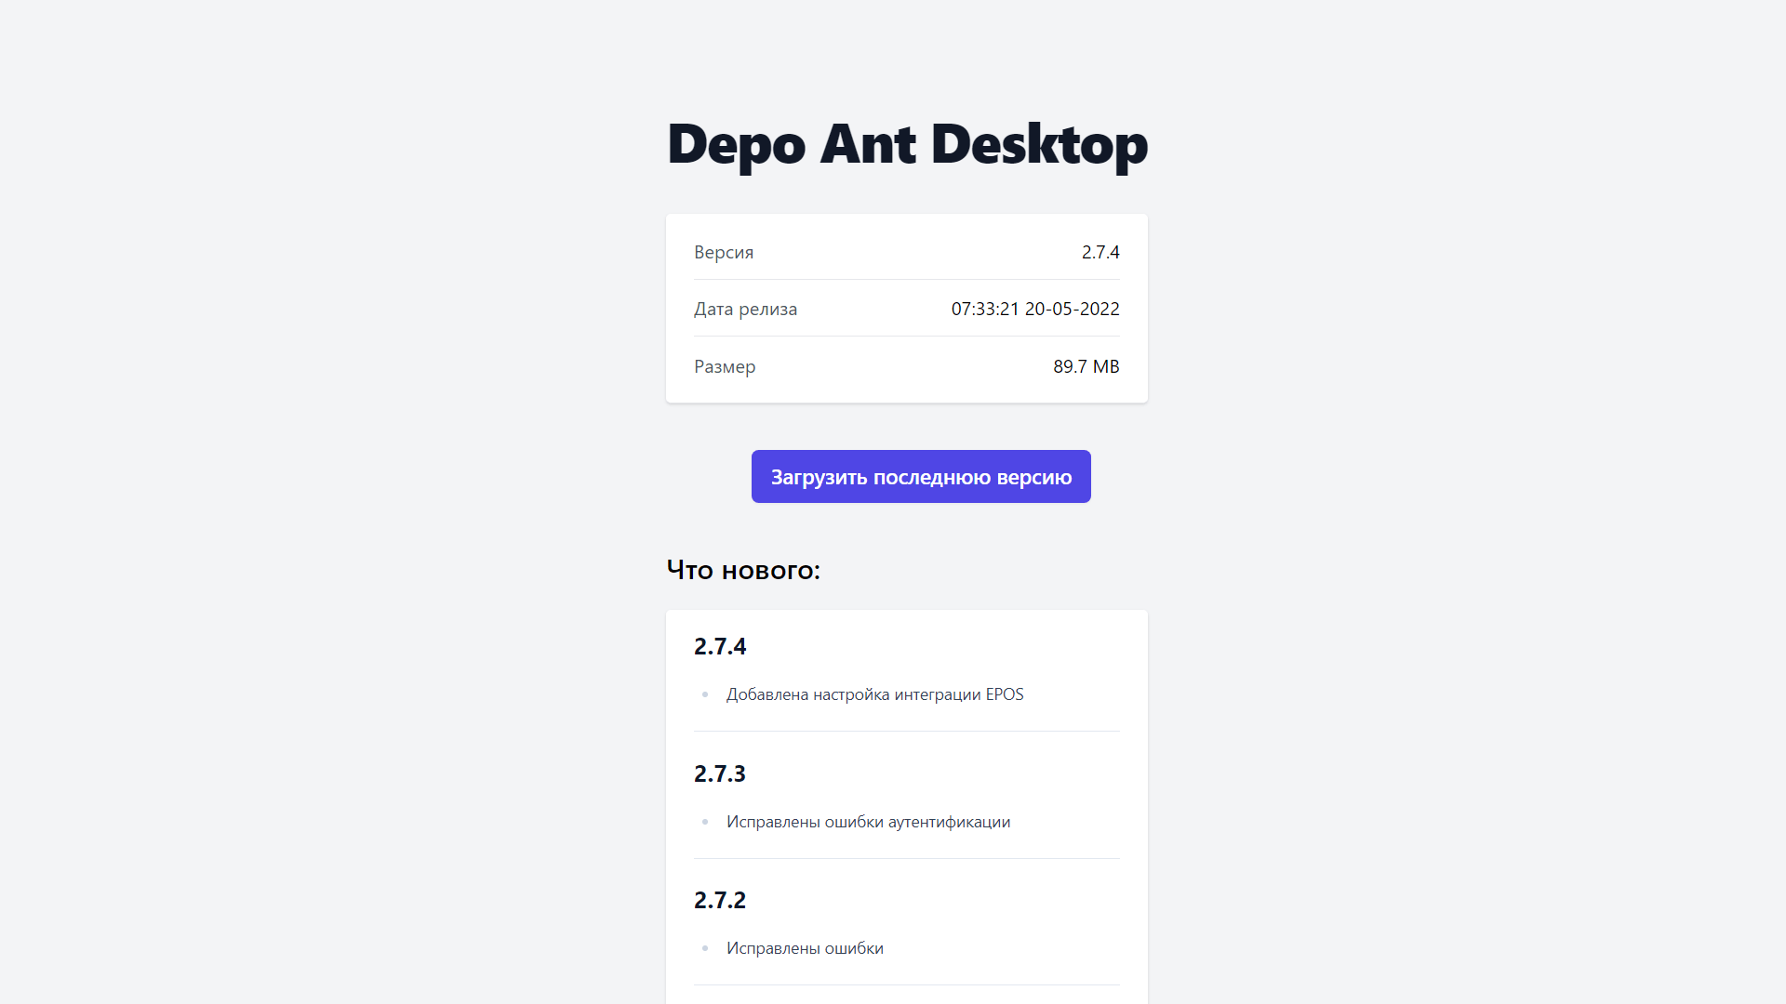Viewport: 1786px width, 1004px height.
Task: Click the 2.7.2 changelog heading
Action: coord(720,900)
